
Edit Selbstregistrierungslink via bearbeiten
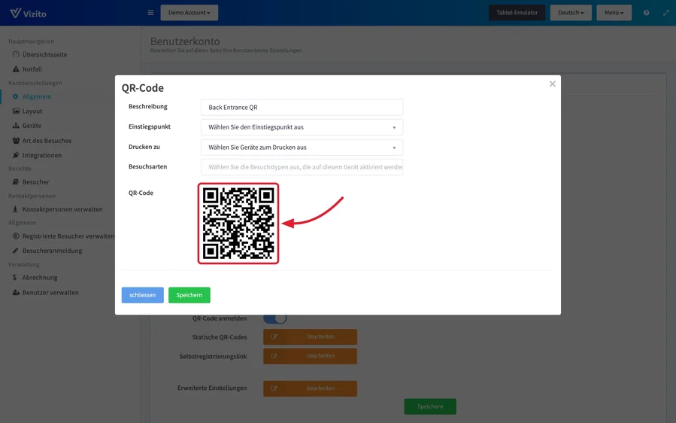(310, 356)
